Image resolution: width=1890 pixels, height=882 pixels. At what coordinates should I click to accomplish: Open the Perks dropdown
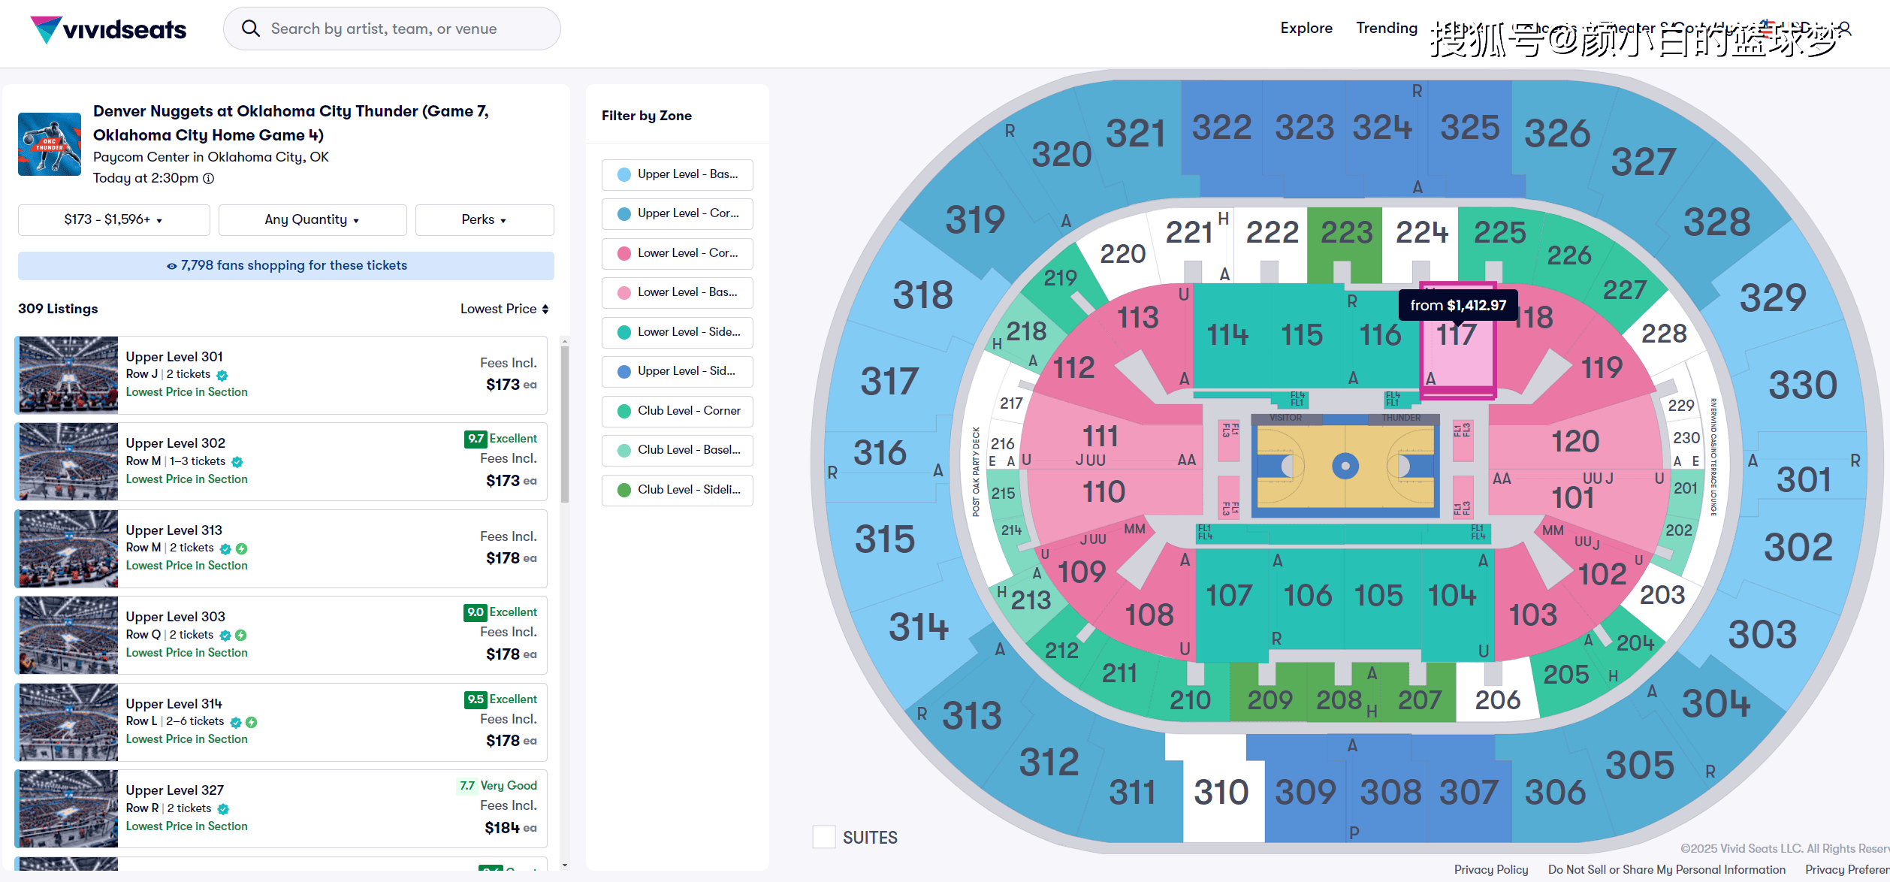(x=484, y=220)
